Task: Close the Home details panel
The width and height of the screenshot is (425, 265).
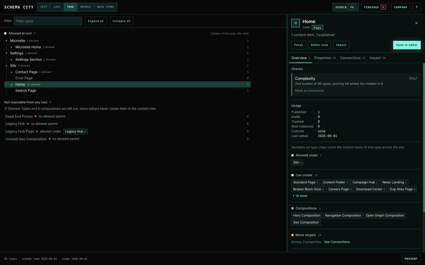Action: click(x=416, y=23)
